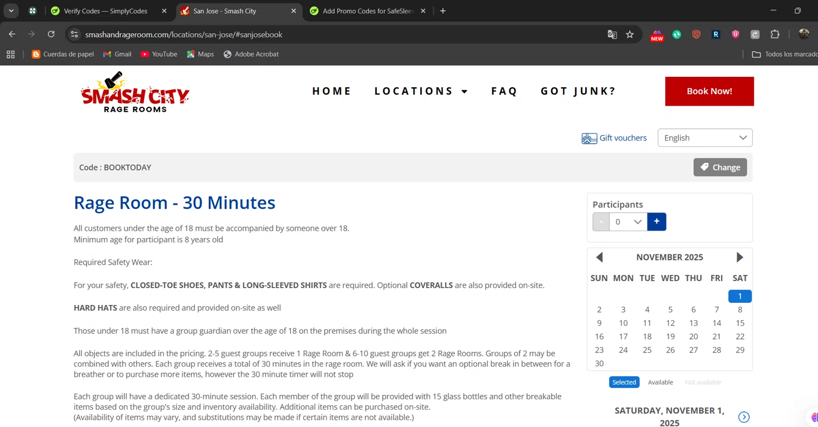Image resolution: width=818 pixels, height=427 pixels.
Task: Open the participants count dropdown
Action: pos(628,222)
